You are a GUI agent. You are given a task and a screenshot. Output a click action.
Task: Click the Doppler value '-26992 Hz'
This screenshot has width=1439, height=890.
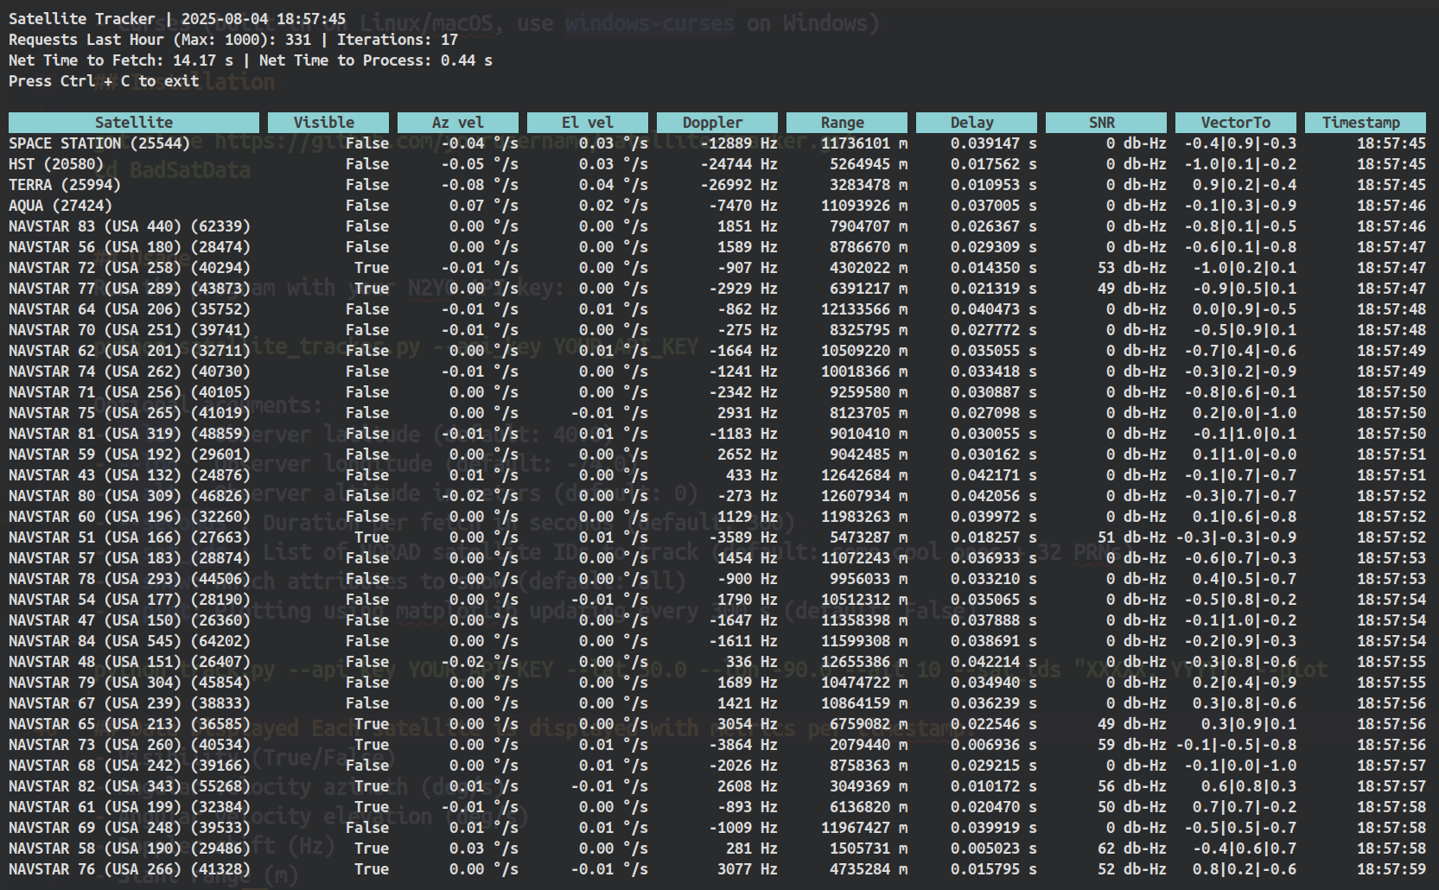click(x=739, y=185)
